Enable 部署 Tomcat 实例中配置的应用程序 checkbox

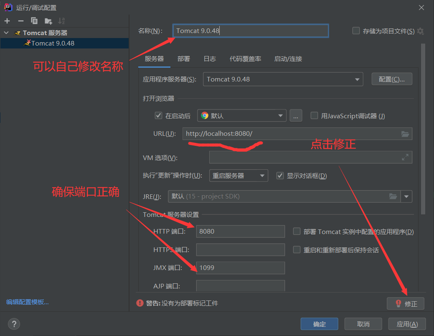[x=297, y=231]
